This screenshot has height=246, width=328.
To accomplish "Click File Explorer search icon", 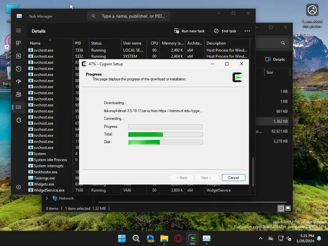I will coord(283,43).
